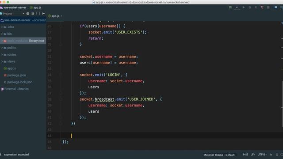Select the .idea folder row
The width and height of the screenshot is (283, 159).
(23, 27)
